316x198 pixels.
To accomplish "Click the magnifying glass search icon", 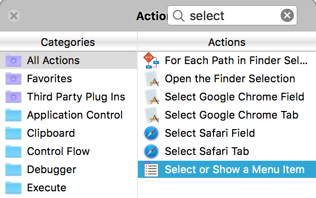I will 179,16.
